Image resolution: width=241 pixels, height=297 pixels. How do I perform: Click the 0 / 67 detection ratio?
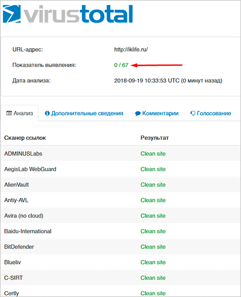121,65
